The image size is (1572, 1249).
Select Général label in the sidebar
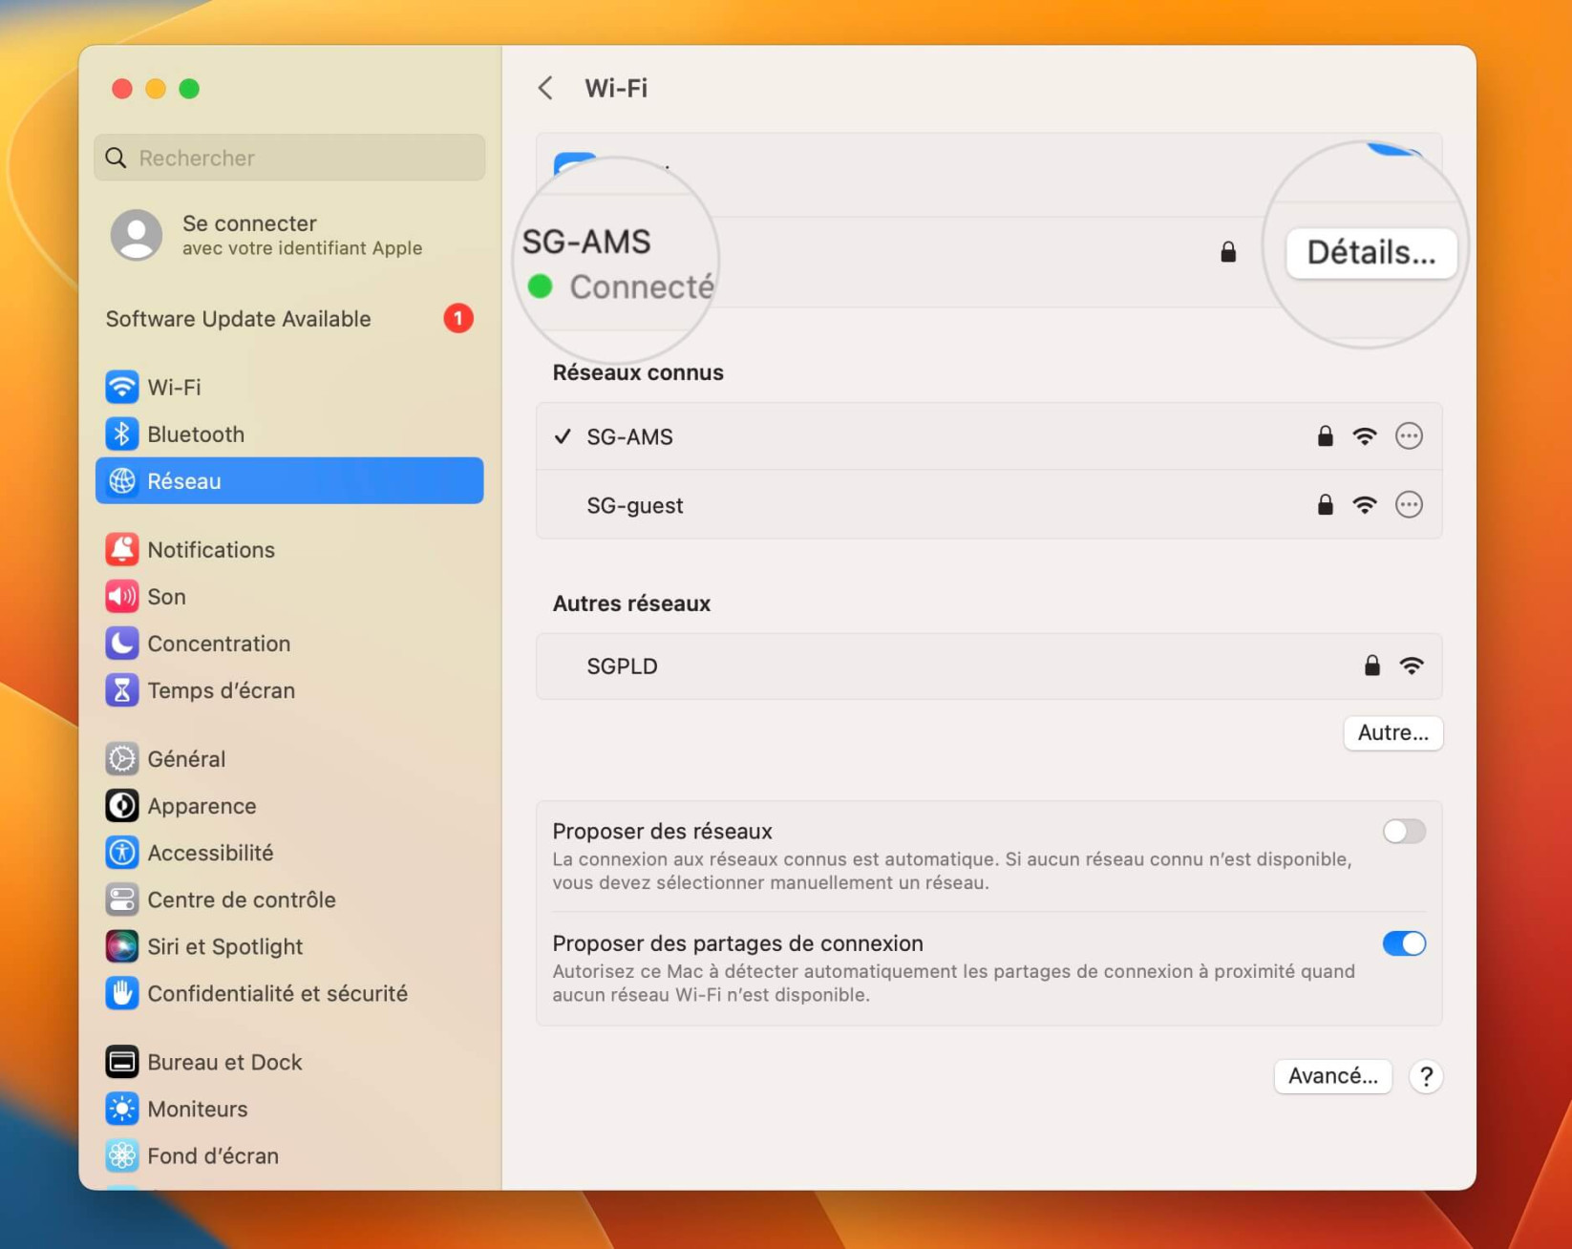coord(186,758)
